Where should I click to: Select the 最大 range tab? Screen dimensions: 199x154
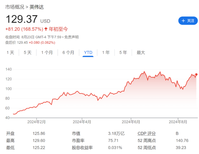pyautogui.click(x=141, y=53)
